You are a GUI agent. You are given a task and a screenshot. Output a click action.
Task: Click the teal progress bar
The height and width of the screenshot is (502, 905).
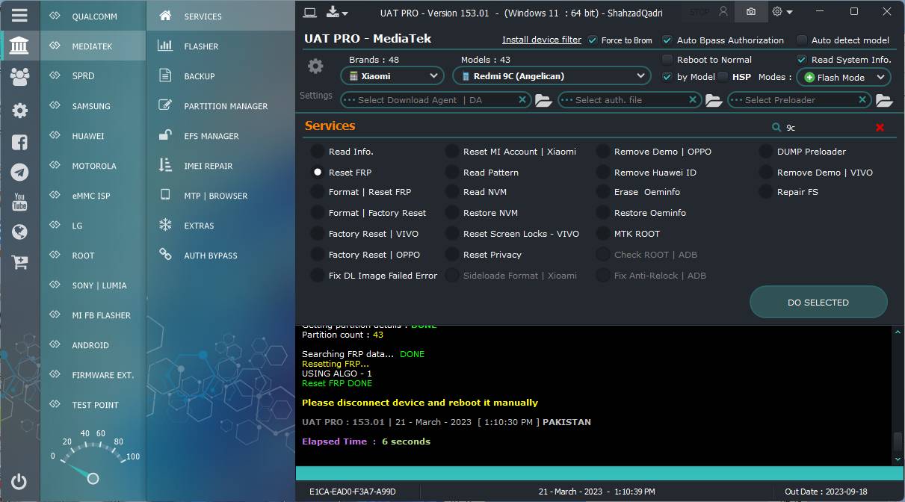coord(599,473)
